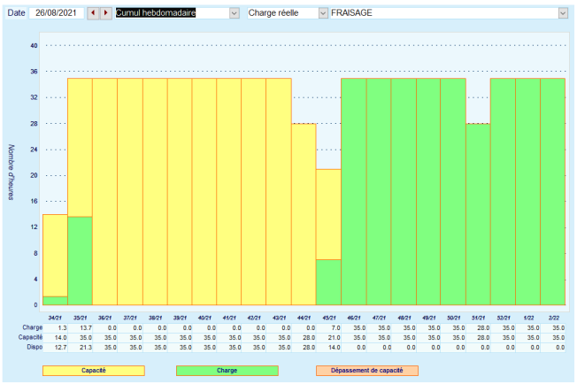Screen dimensions: 577x384
Task: Click the Dépassement de capacité legend swatch
Action: pyautogui.click(x=364, y=370)
